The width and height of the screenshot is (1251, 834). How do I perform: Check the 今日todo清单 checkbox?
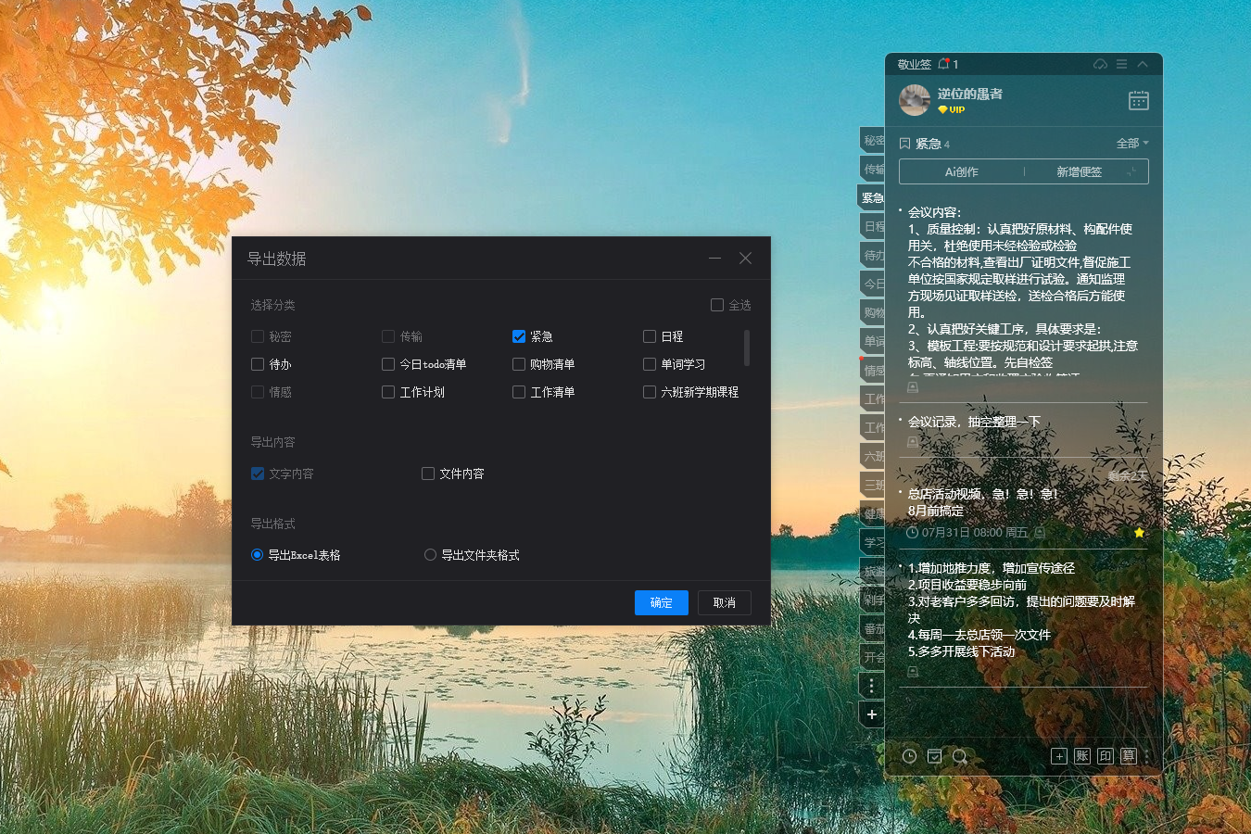[388, 364]
